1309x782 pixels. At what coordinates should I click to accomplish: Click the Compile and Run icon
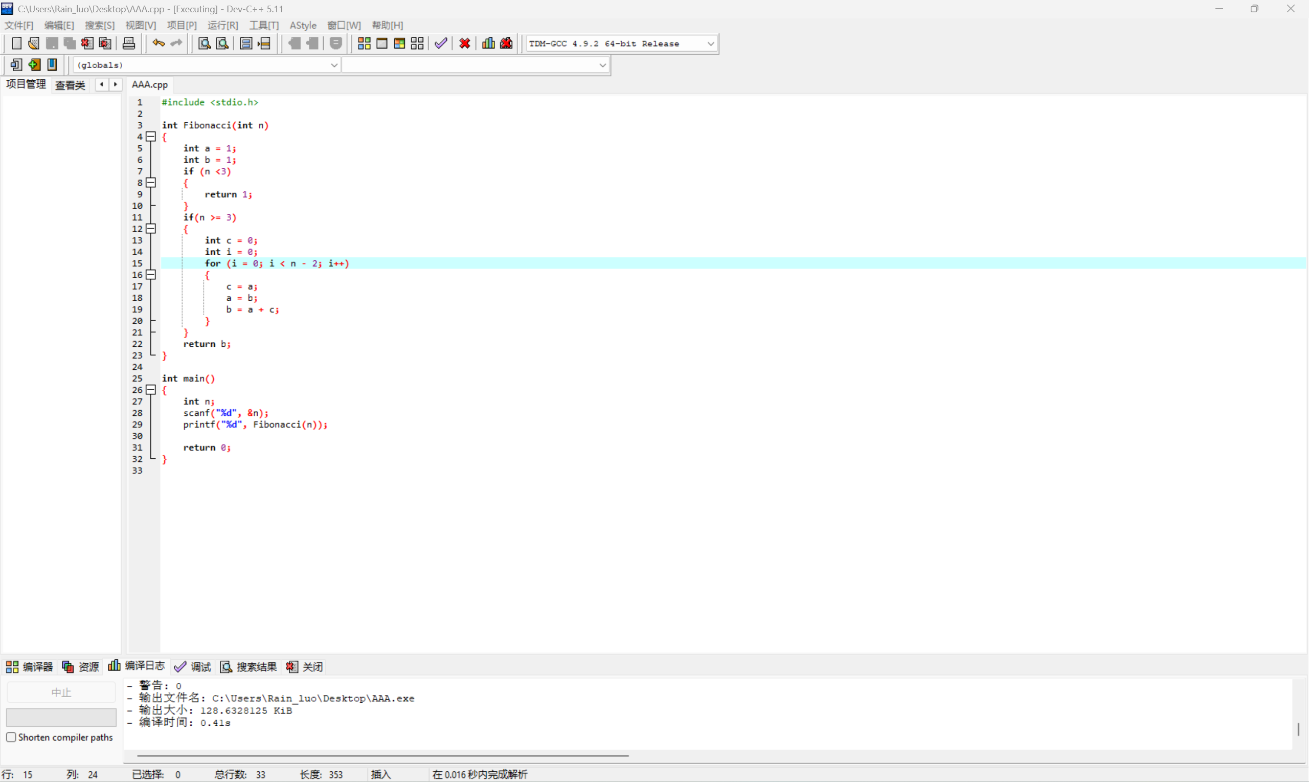click(x=399, y=43)
